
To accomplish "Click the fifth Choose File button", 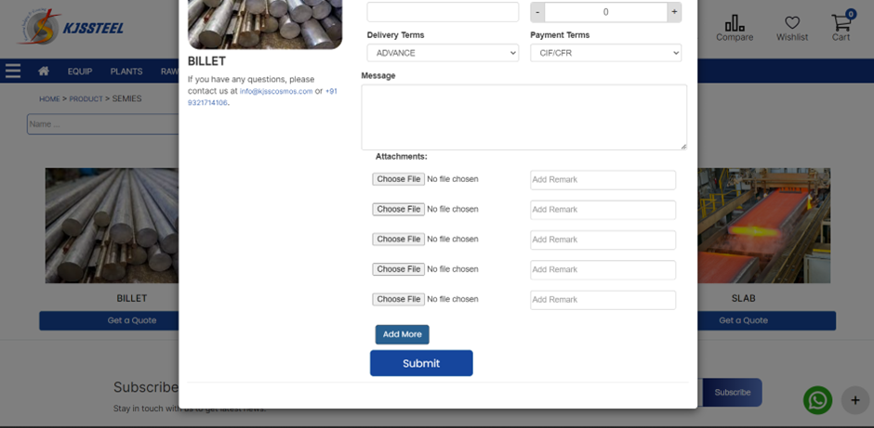I will pyautogui.click(x=399, y=300).
